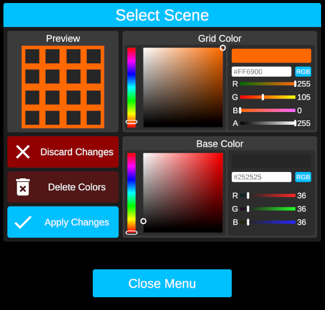Toggle the Base Color RGB mode button

(x=303, y=177)
